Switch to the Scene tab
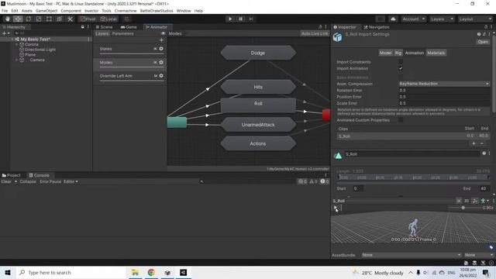This screenshot has height=279, width=496. point(104,27)
